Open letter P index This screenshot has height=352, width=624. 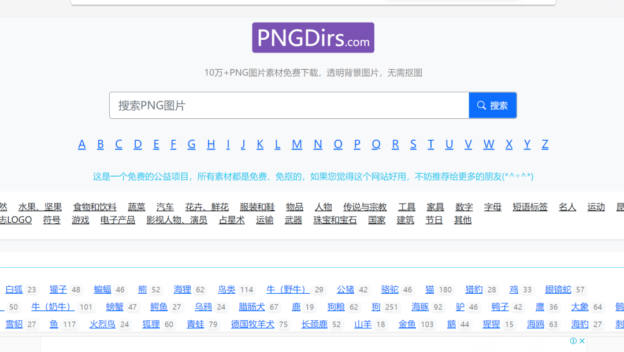point(357,144)
